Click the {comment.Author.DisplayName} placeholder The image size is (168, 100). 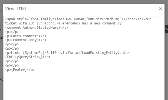point(33,27)
